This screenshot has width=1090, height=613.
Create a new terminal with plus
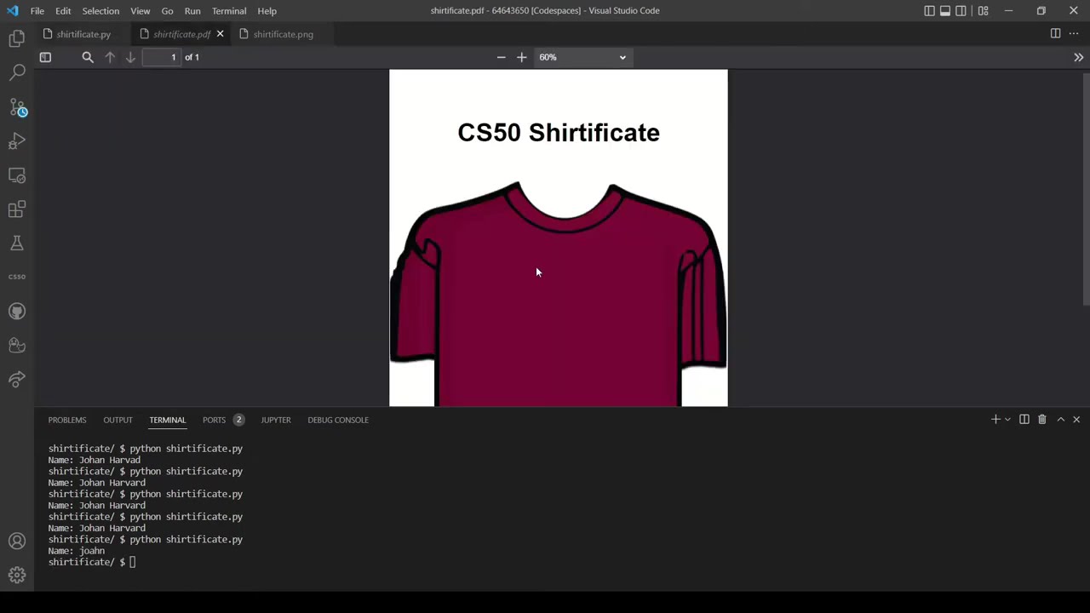point(995,420)
